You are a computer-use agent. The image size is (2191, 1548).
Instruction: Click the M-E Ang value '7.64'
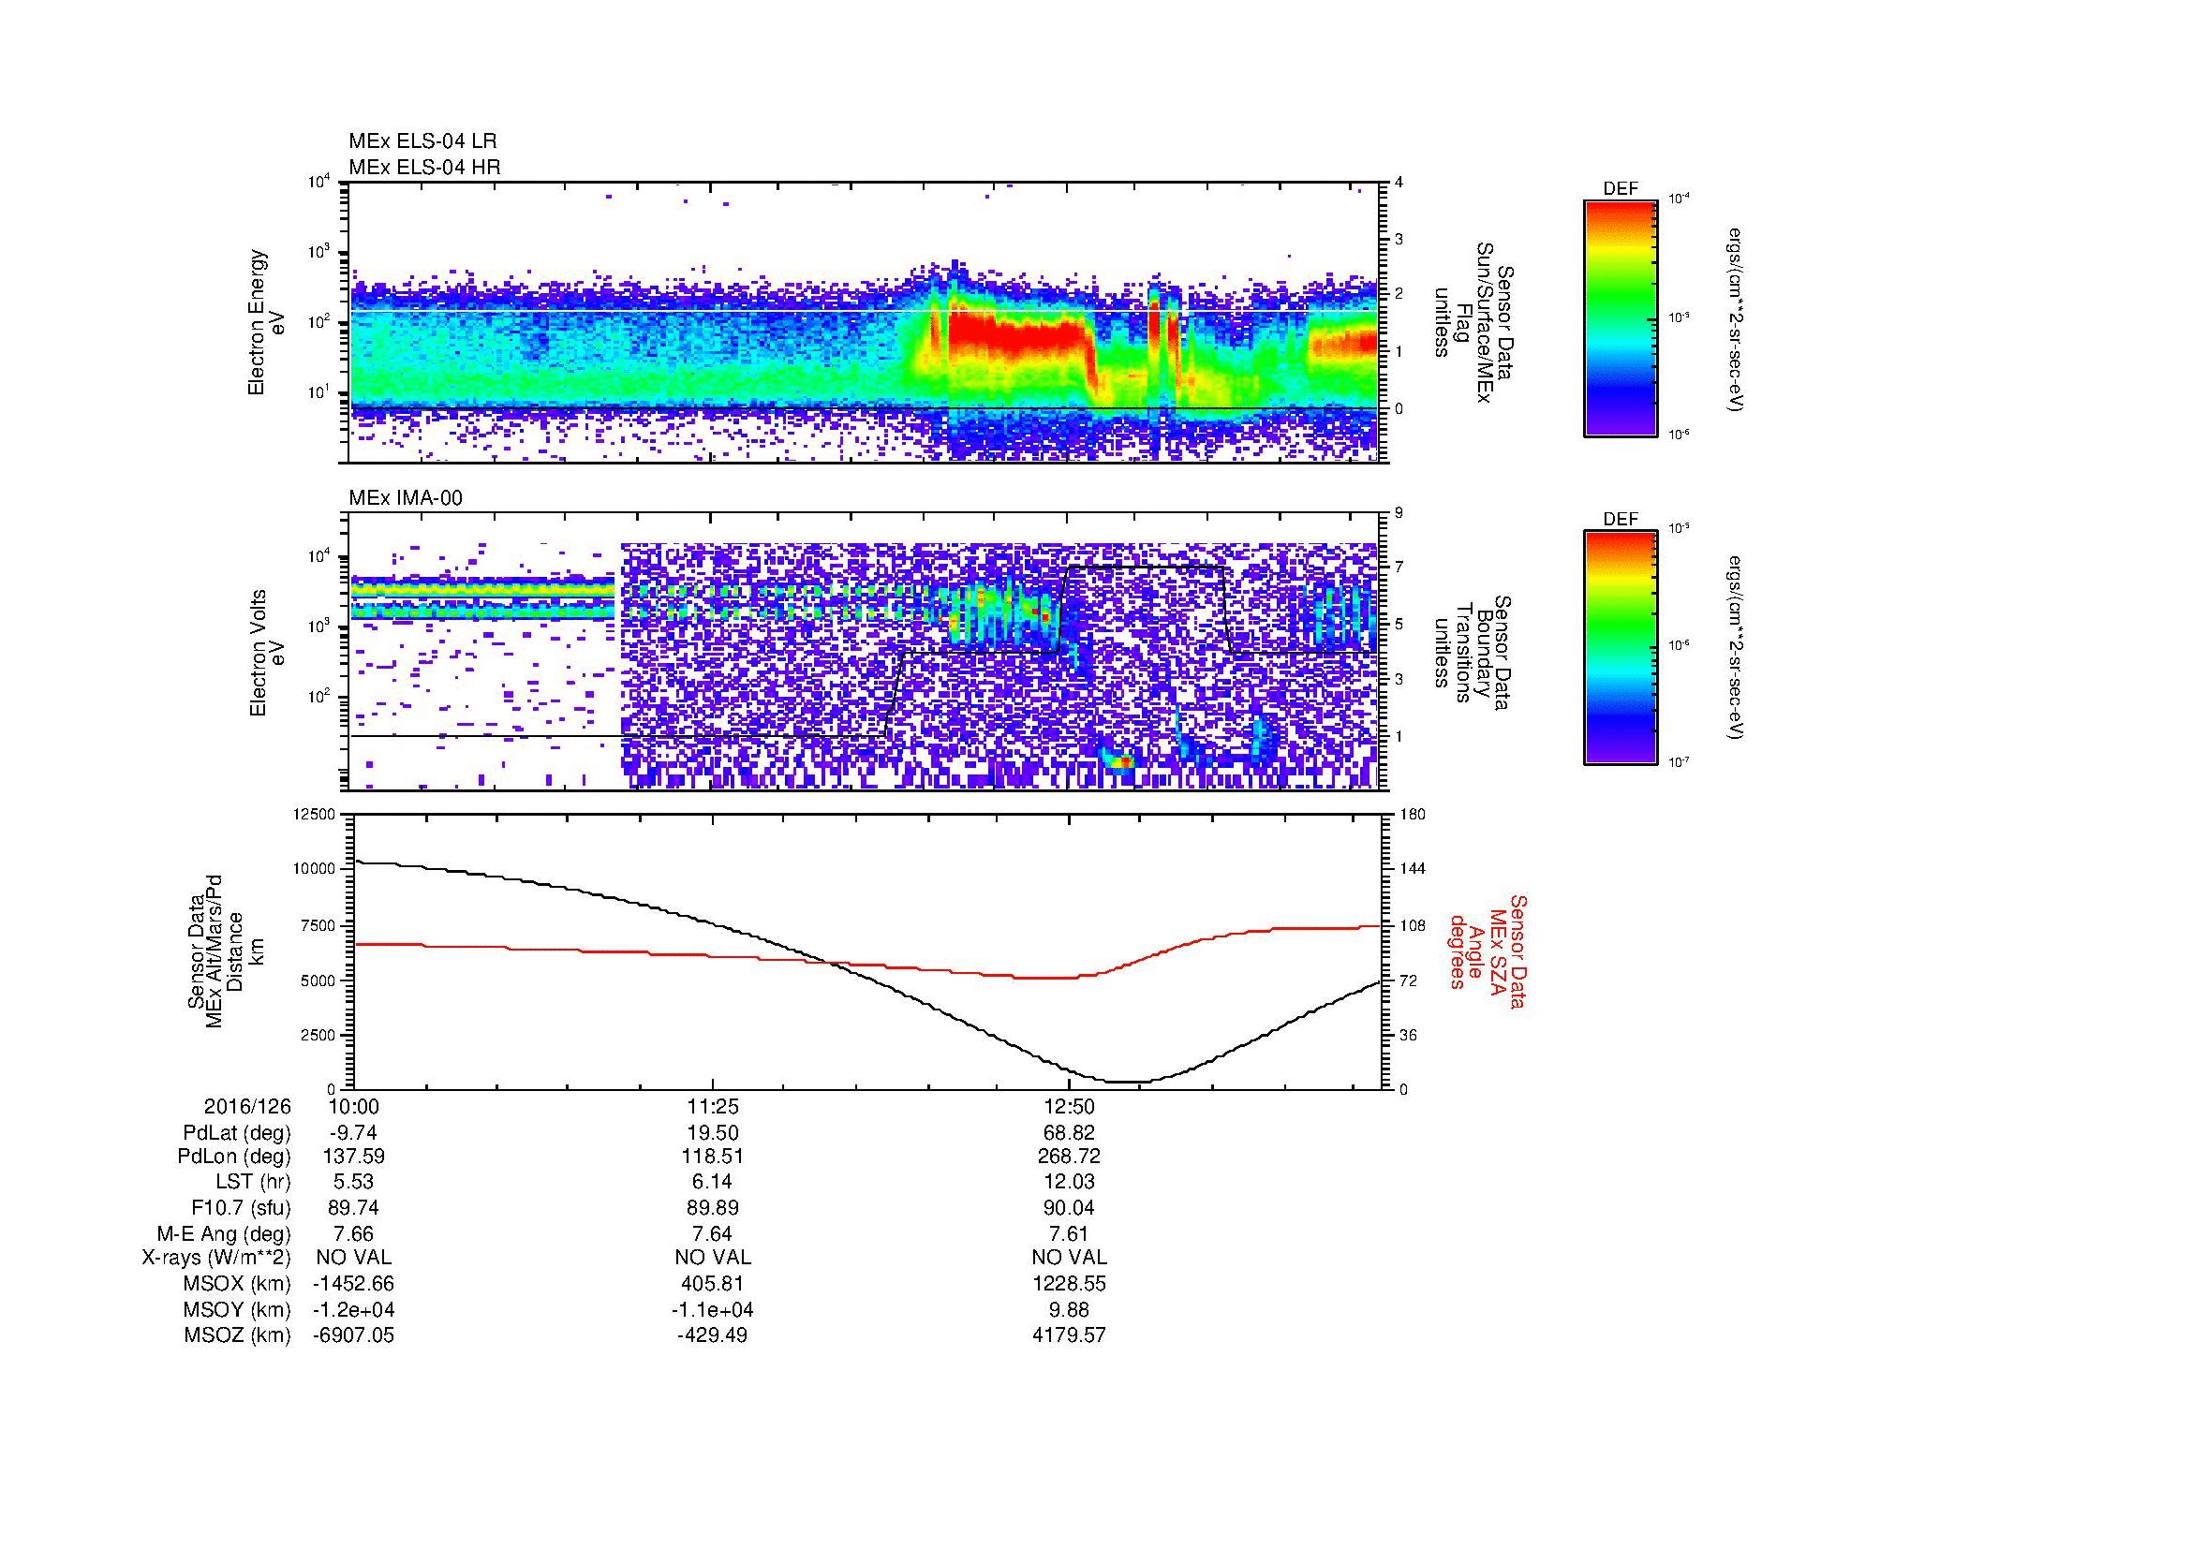(x=712, y=1233)
